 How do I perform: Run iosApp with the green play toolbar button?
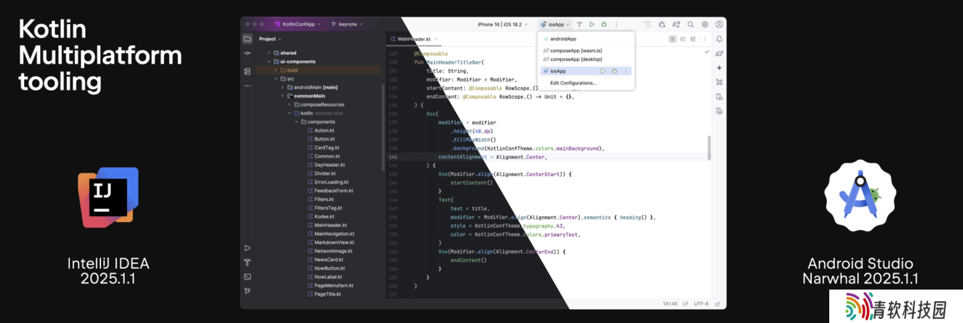click(592, 25)
